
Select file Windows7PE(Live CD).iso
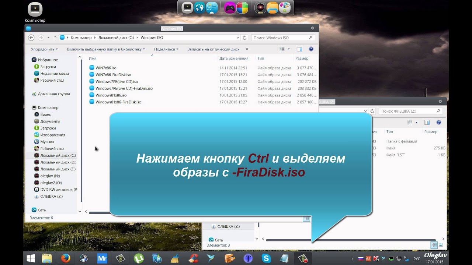pos(117,81)
